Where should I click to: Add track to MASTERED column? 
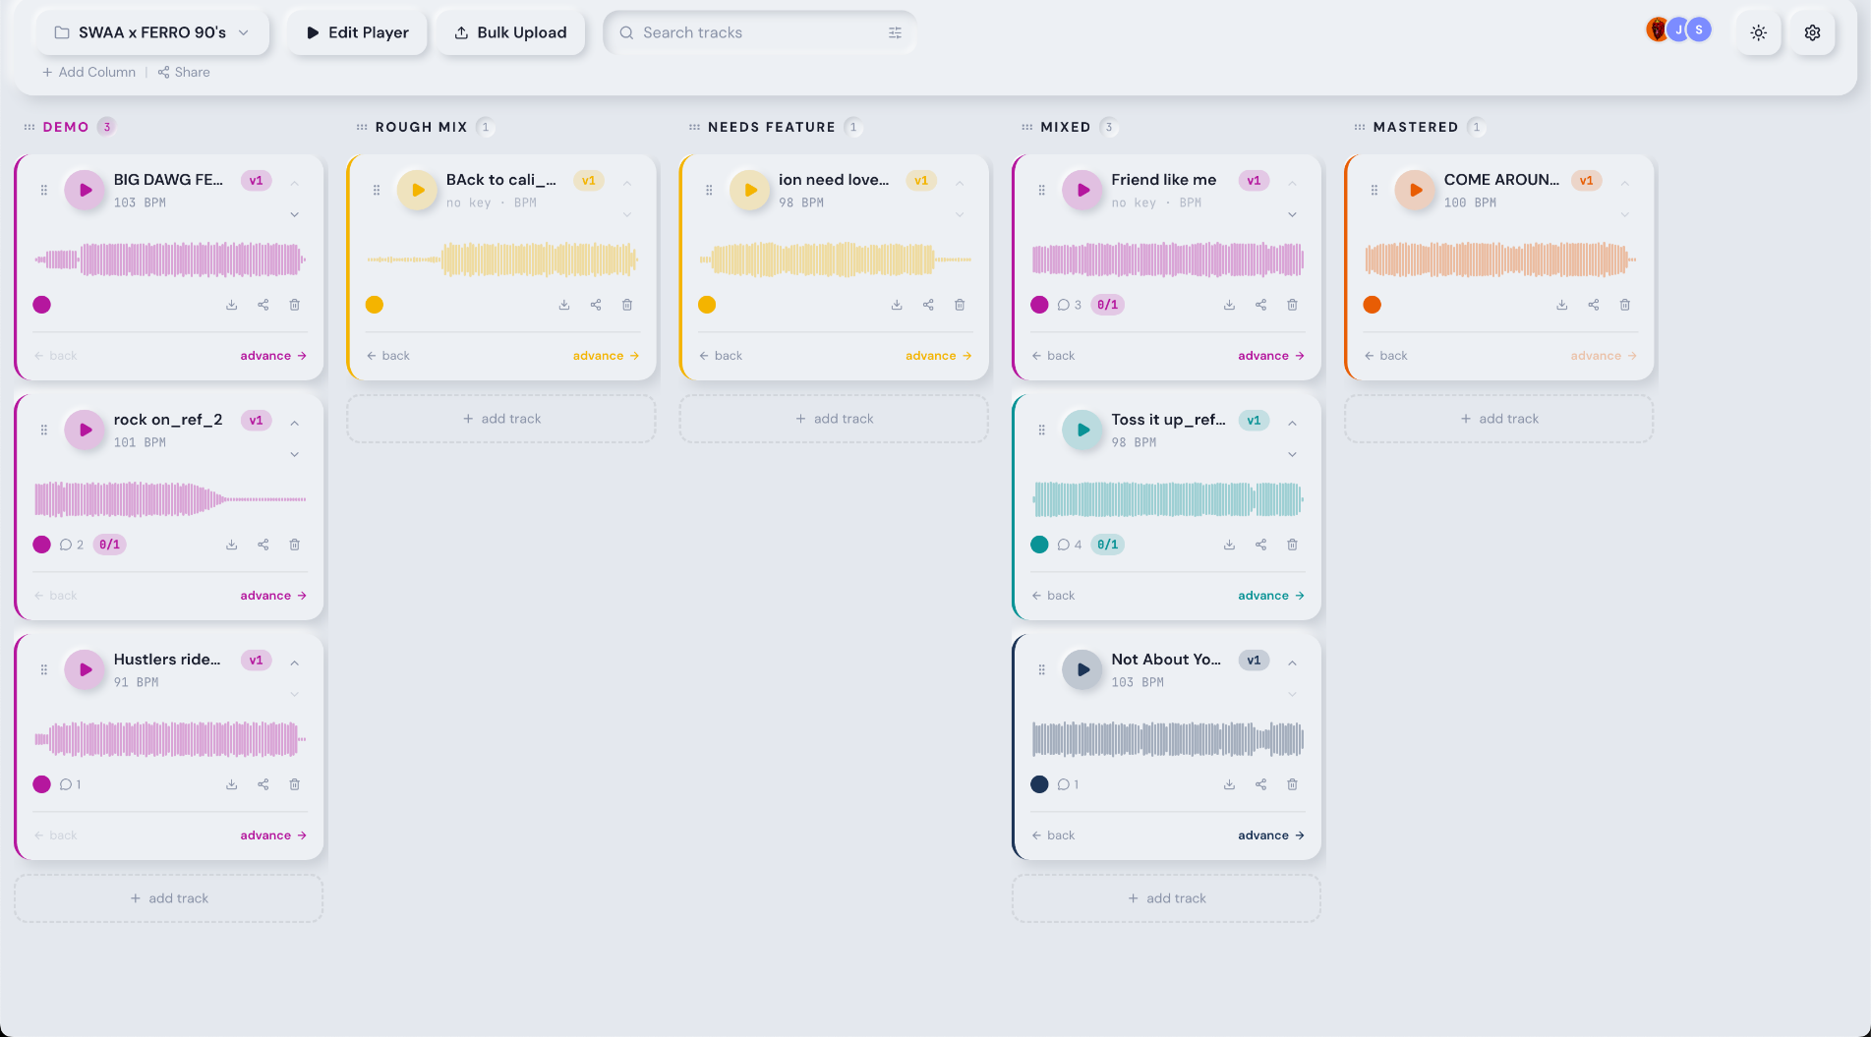pos(1499,419)
